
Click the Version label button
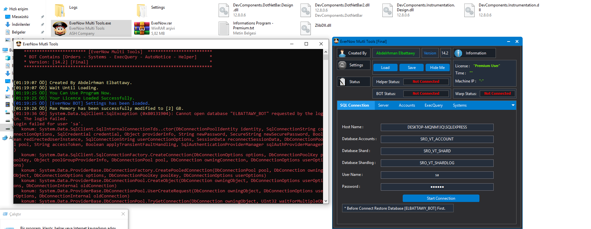point(430,53)
